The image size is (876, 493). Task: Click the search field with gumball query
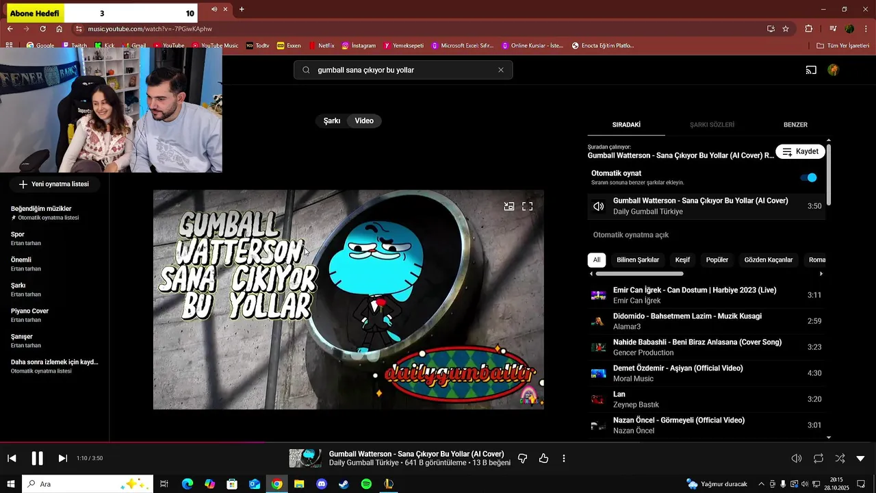(404, 70)
